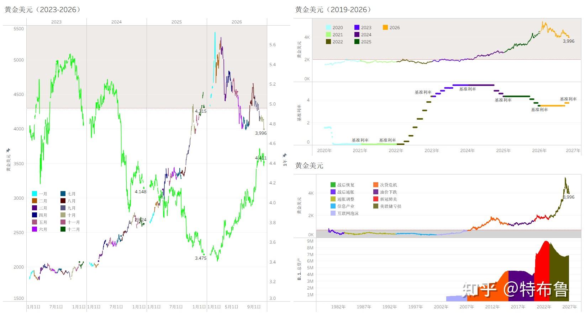Viewport: 585px width, 314px height.
Task: Select the 次贷危机 orange legend swatch
Action: [x=376, y=185]
